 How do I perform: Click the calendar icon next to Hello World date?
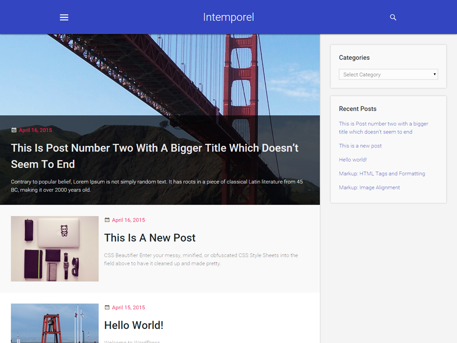pos(106,307)
